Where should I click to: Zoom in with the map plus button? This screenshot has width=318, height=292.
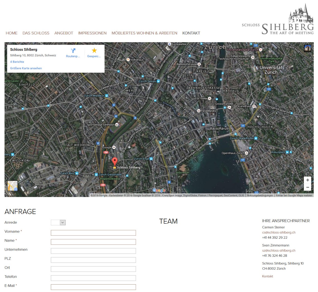307,180
